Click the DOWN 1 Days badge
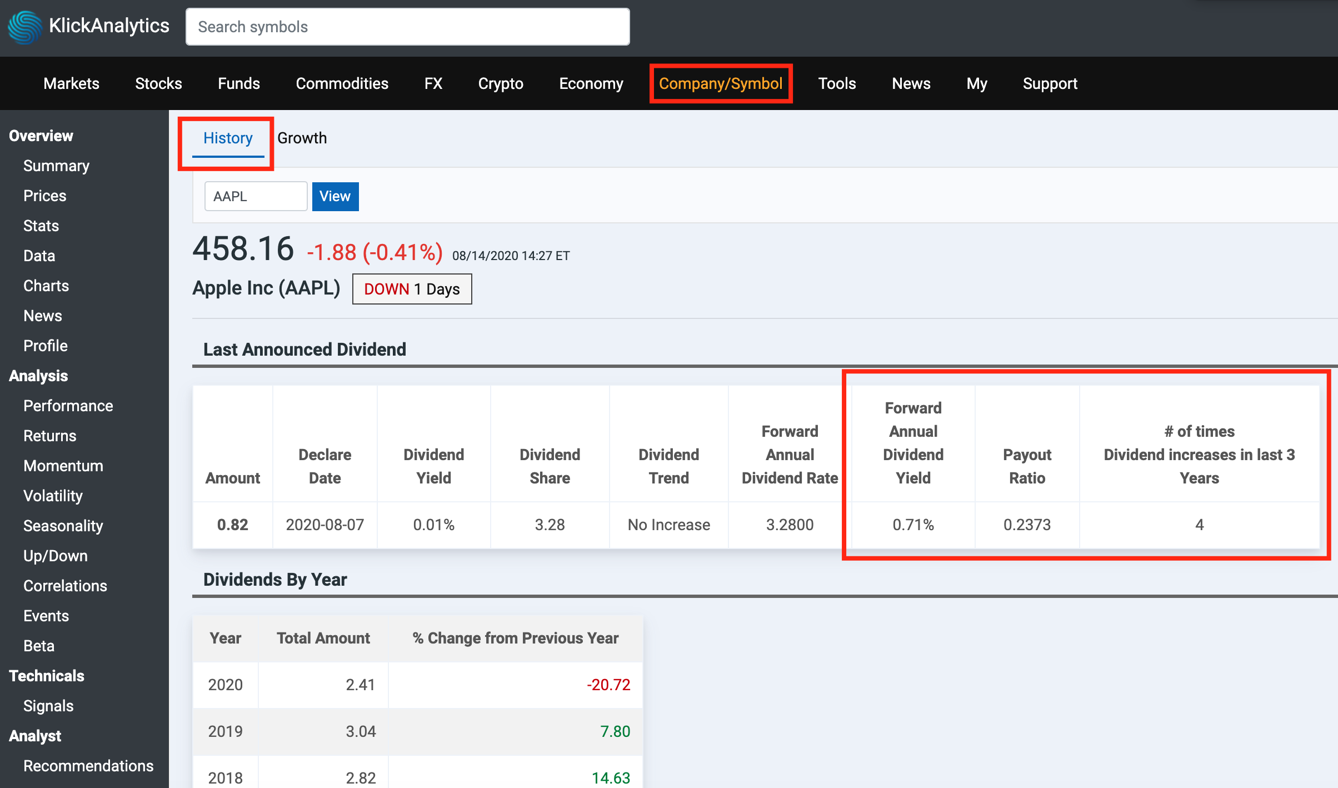 [412, 289]
